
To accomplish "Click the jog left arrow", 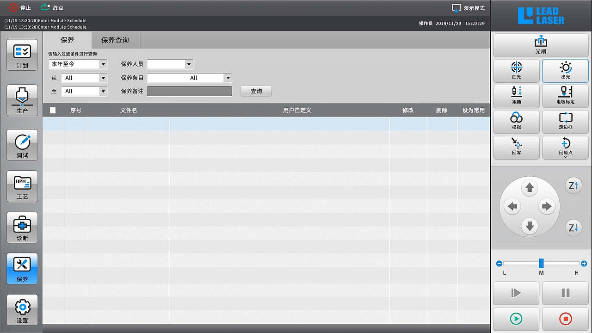I will point(512,206).
